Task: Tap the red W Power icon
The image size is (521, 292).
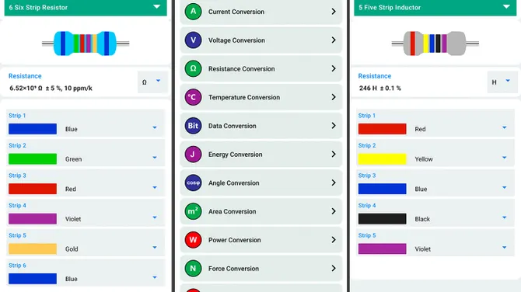Action: [193, 240]
